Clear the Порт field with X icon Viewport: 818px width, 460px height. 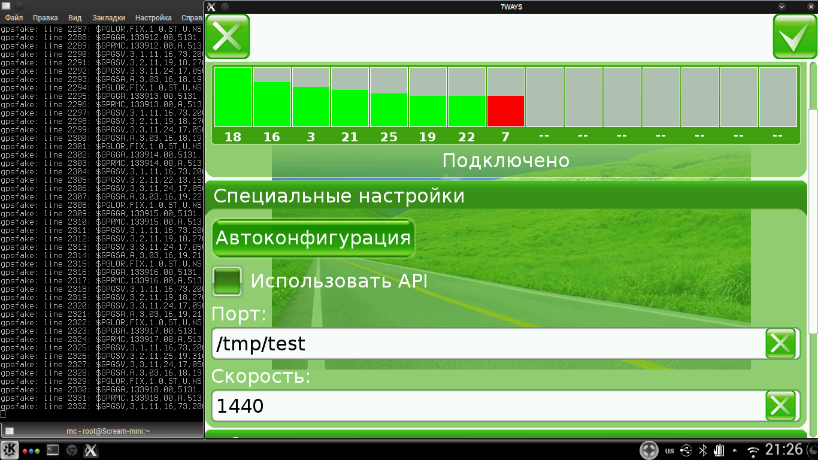[781, 344]
